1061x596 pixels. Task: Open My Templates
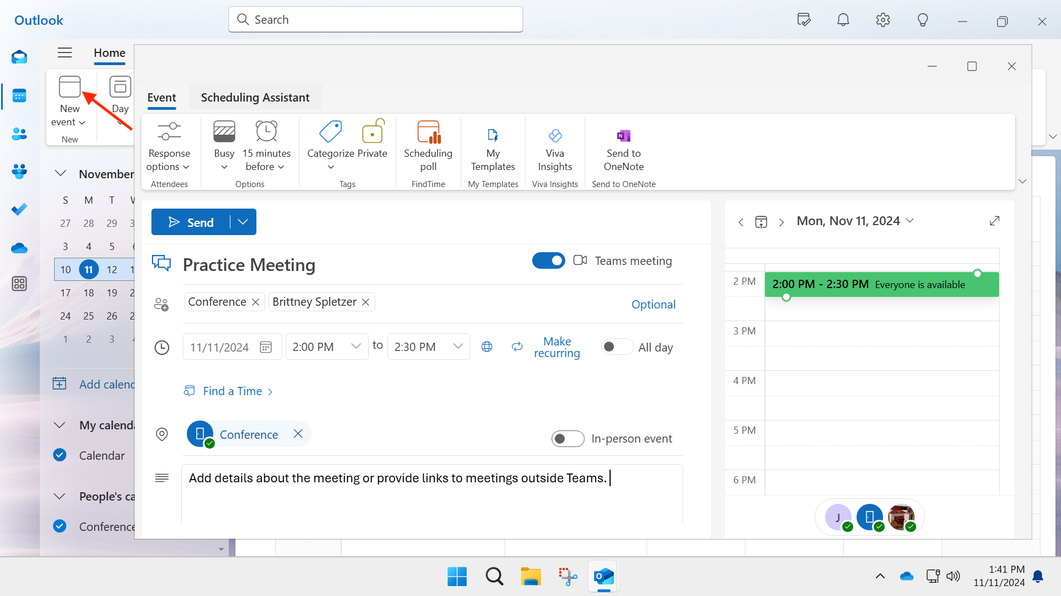coord(492,146)
